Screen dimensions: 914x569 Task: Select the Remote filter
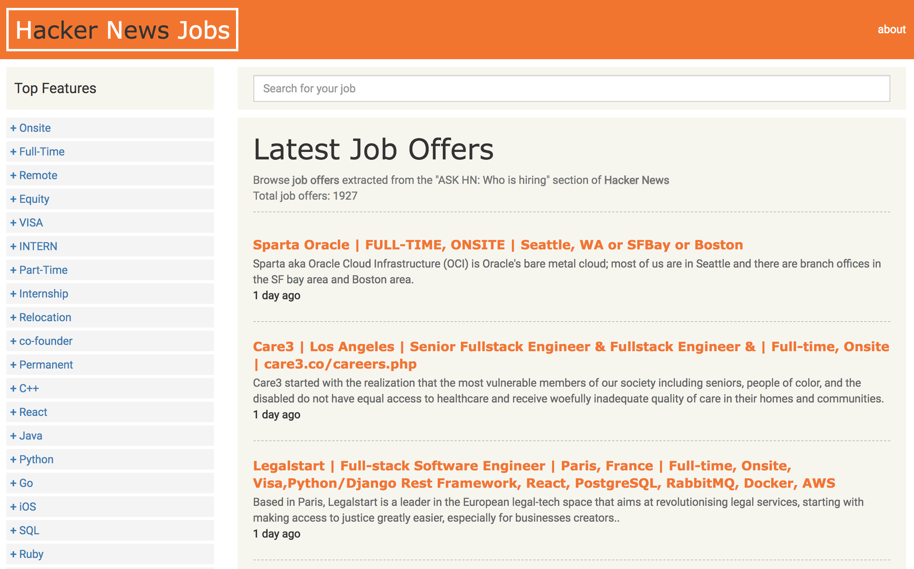110,175
